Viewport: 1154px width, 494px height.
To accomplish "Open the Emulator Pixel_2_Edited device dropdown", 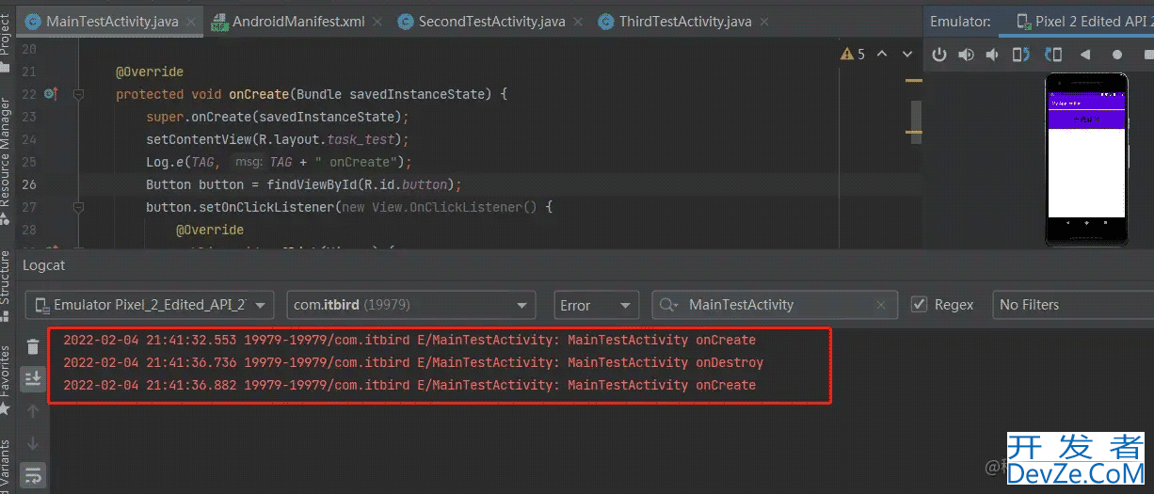I will pos(151,305).
